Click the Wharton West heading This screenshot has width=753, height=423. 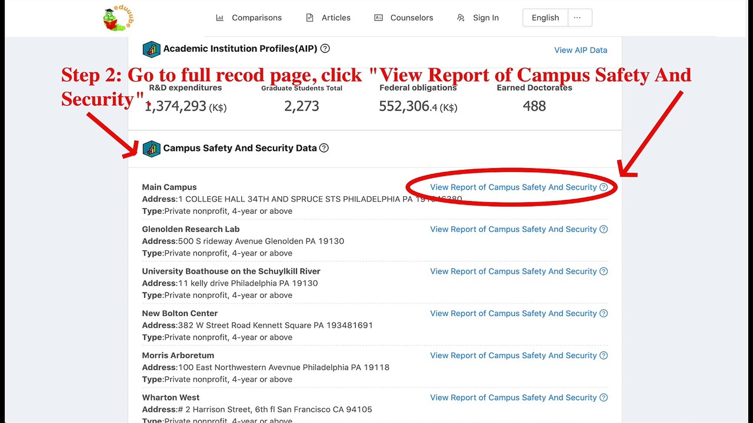pos(171,397)
